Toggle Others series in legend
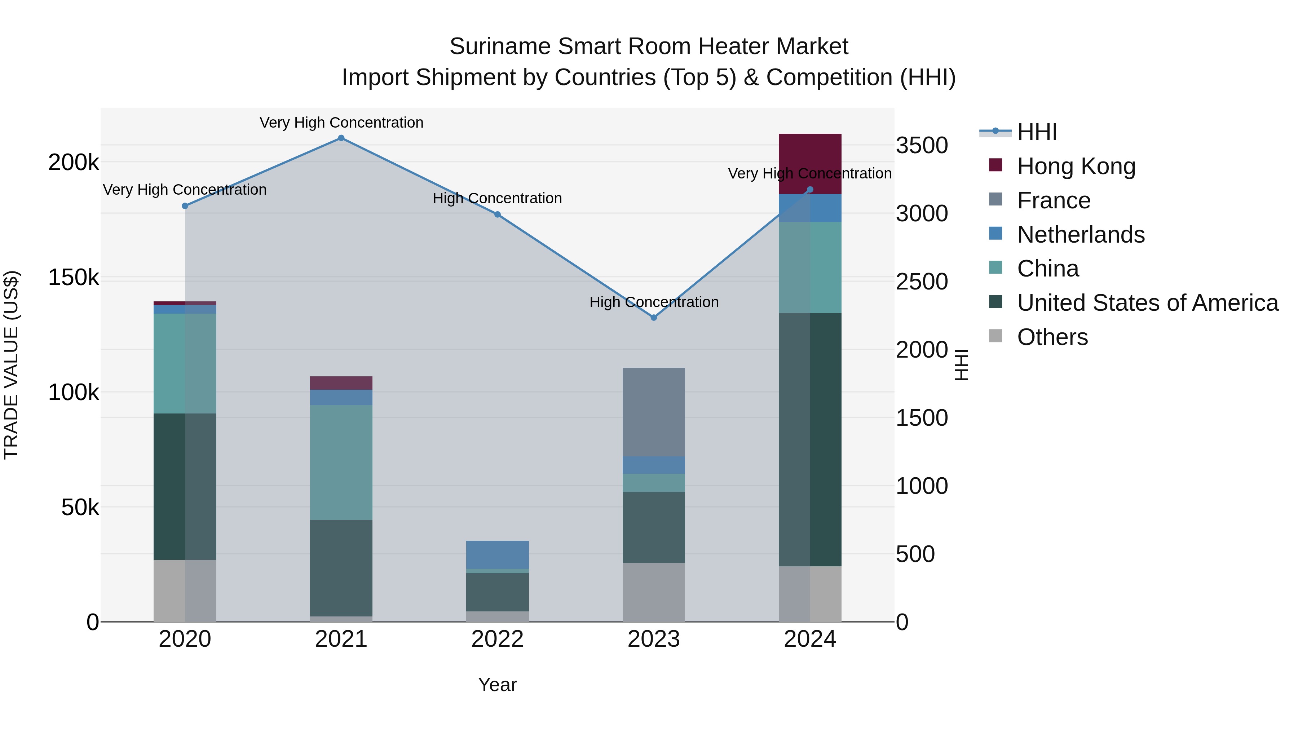 point(1038,337)
